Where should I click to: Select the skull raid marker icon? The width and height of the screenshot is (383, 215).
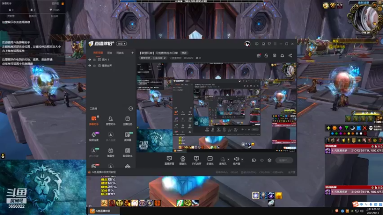coord(371,128)
